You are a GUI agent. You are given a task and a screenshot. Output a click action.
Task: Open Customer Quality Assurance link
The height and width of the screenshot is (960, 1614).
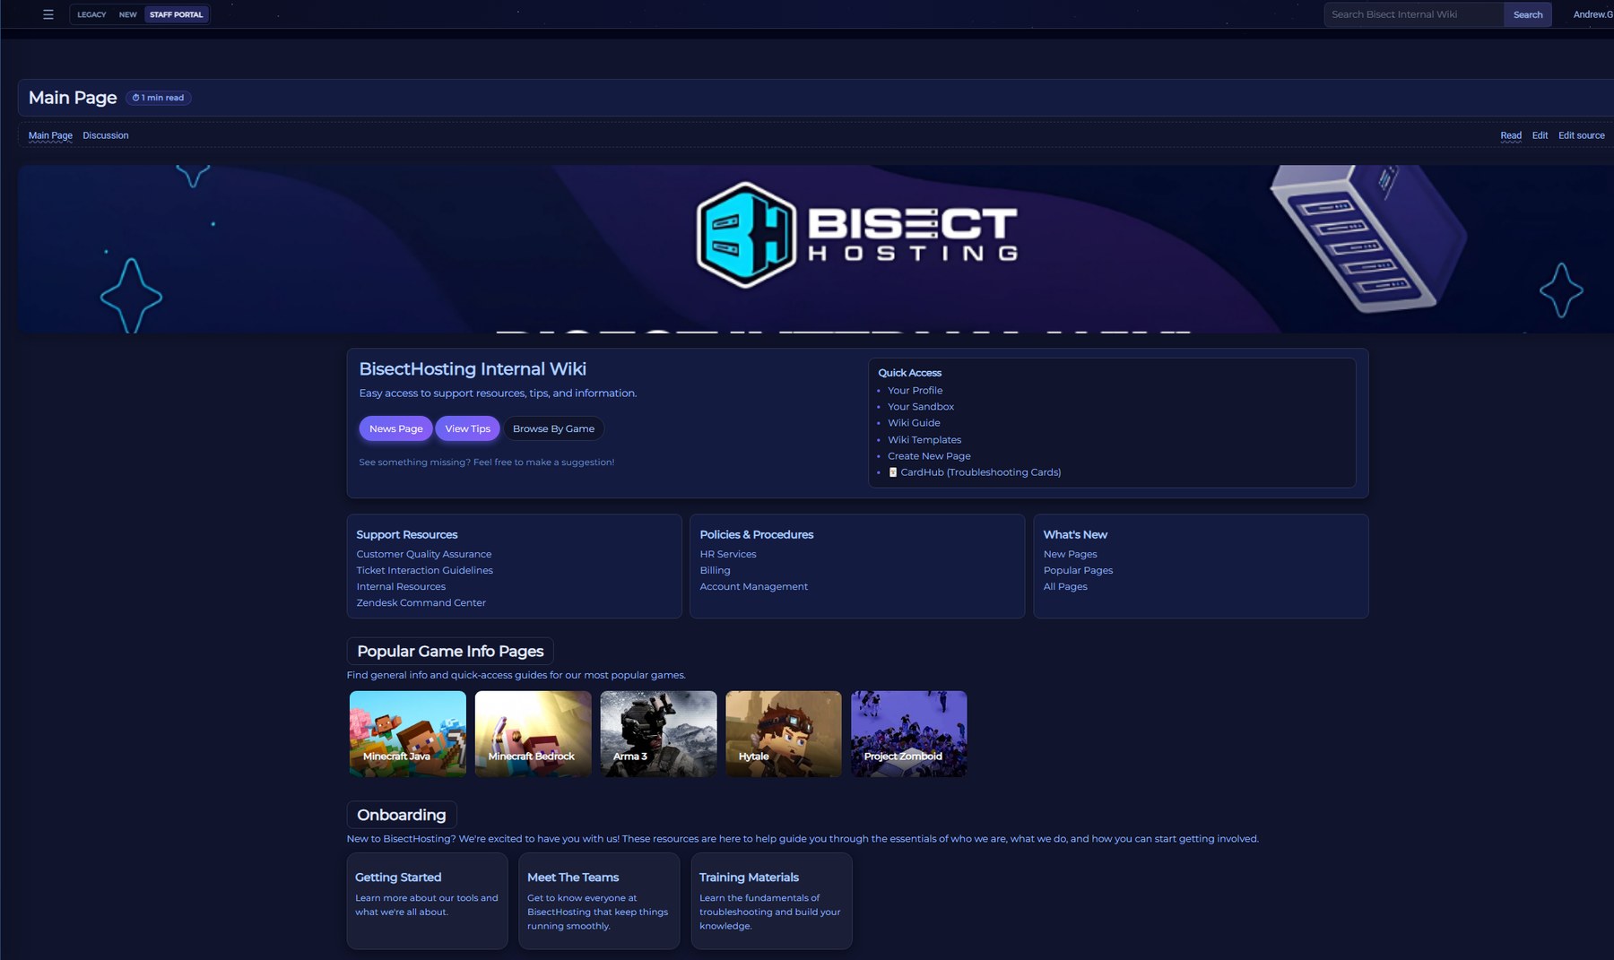tap(424, 555)
